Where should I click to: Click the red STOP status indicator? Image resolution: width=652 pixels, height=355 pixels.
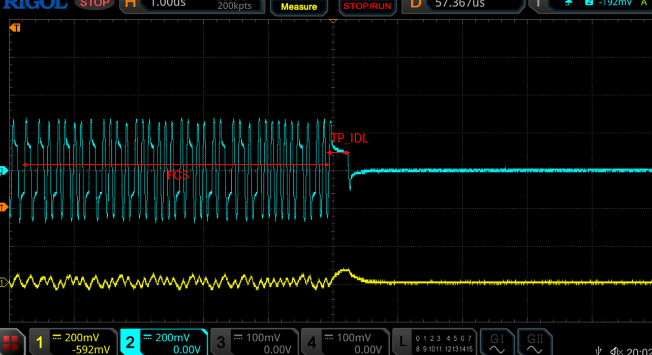point(95,5)
